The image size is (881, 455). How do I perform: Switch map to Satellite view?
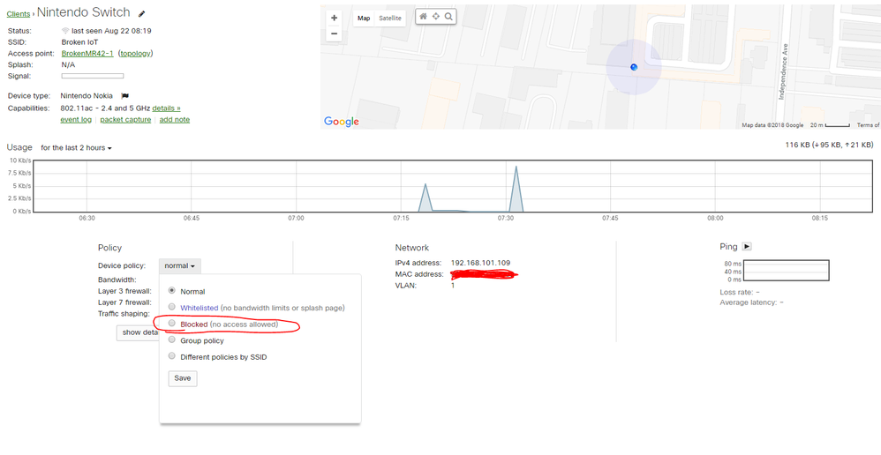[x=390, y=18]
